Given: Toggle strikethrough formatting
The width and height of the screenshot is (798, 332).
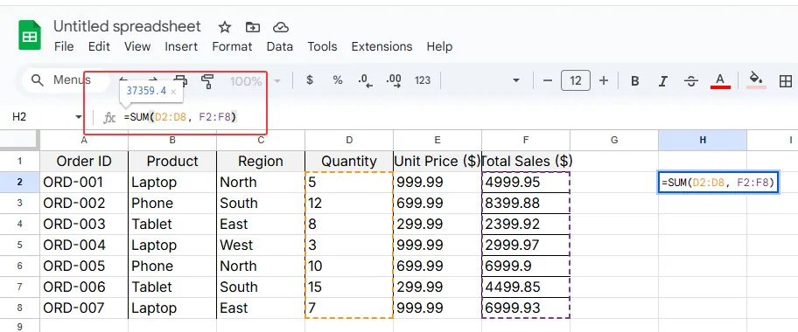Looking at the screenshot, I should click(690, 81).
